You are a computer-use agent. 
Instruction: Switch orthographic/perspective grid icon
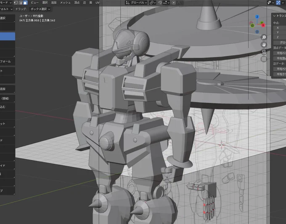click(x=264, y=59)
